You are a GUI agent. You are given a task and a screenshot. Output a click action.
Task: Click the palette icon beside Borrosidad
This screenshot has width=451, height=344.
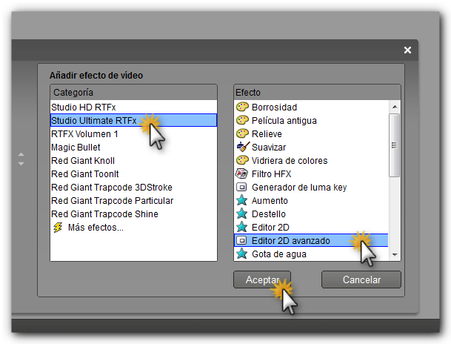[x=242, y=107]
